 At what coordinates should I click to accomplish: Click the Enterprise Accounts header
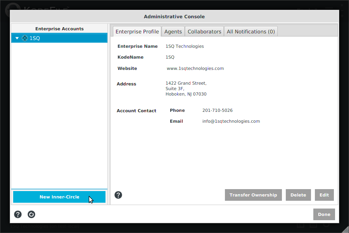59,29
